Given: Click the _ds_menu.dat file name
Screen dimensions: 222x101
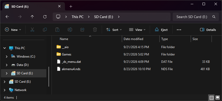Looking at the screenshot, I should point(71,62).
